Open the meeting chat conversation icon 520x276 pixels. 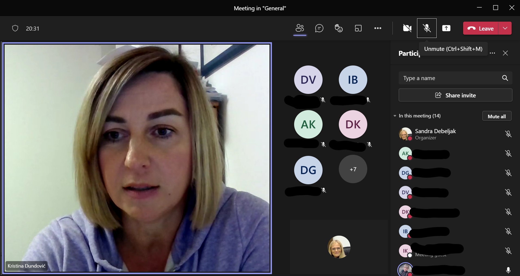(x=319, y=28)
